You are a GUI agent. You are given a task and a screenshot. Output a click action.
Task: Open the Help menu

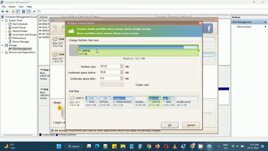click(x=29, y=7)
